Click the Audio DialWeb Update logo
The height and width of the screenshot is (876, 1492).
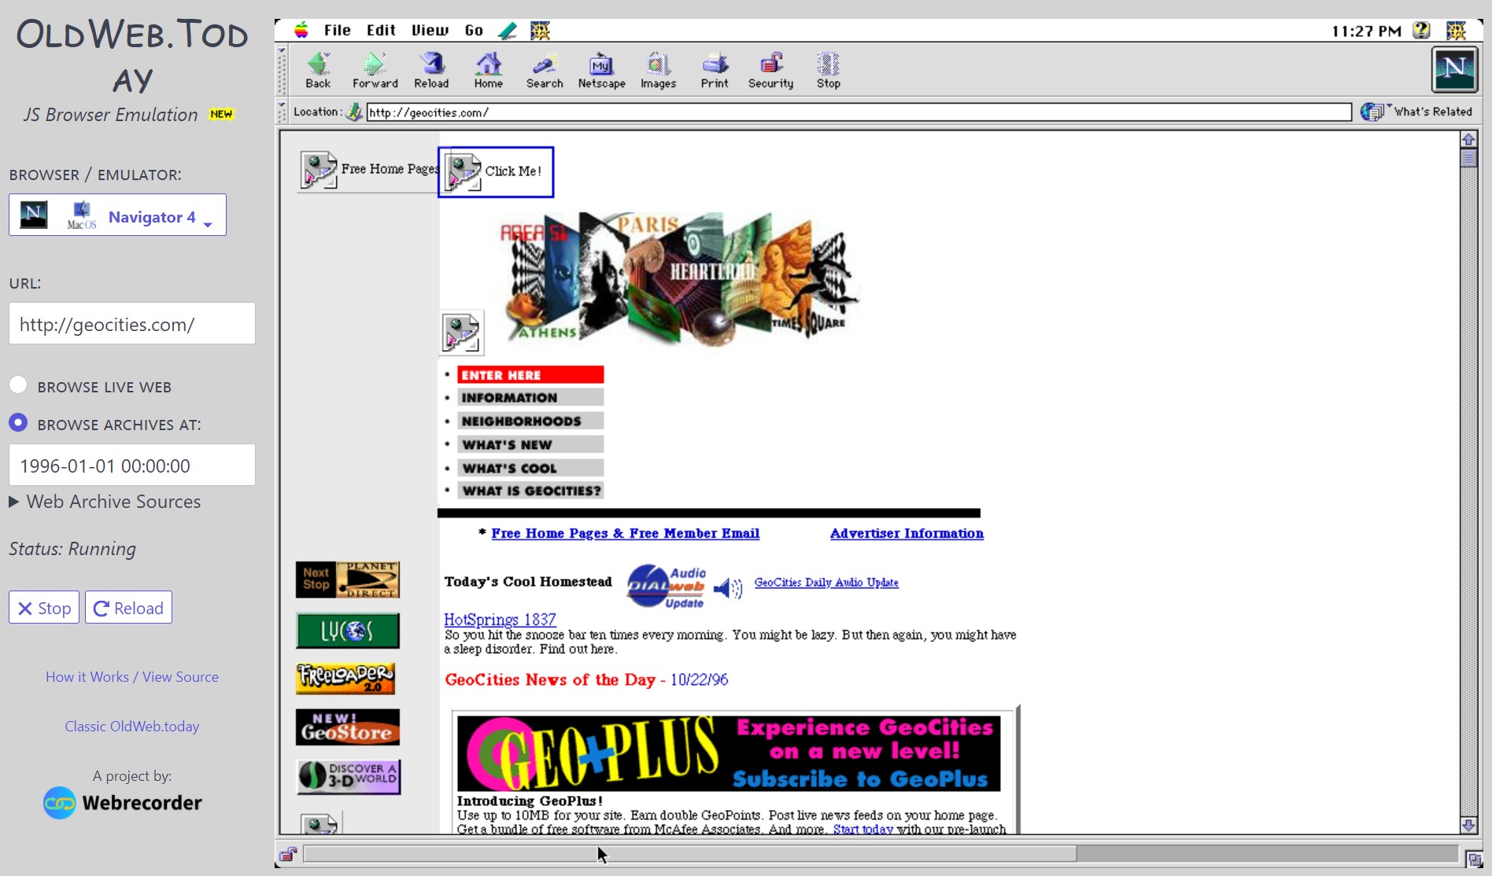[x=667, y=587]
